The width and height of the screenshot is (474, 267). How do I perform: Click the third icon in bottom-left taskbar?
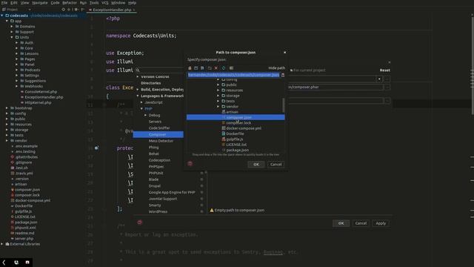[x=27, y=263]
